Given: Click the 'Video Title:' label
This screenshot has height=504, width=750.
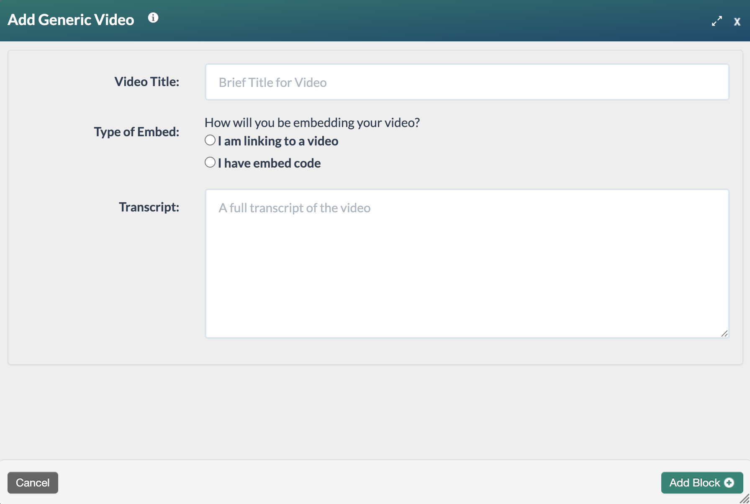Looking at the screenshot, I should (x=147, y=81).
